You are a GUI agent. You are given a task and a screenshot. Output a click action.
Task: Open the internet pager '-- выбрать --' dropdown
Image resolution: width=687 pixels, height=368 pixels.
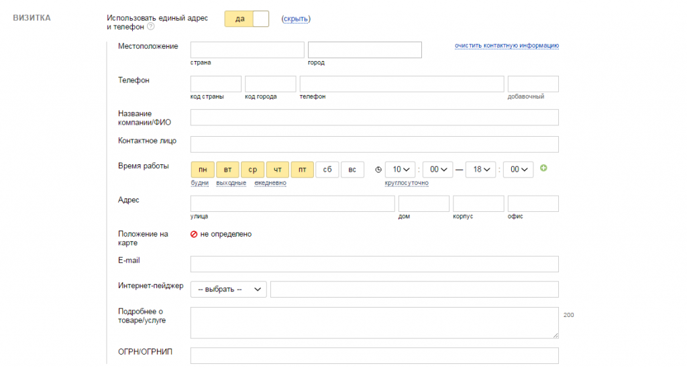[x=228, y=289]
